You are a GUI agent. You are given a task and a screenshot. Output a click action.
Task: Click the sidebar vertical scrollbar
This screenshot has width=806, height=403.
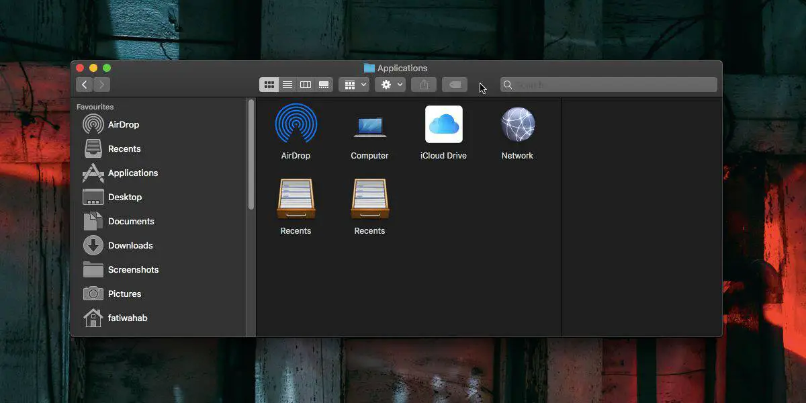click(251, 154)
